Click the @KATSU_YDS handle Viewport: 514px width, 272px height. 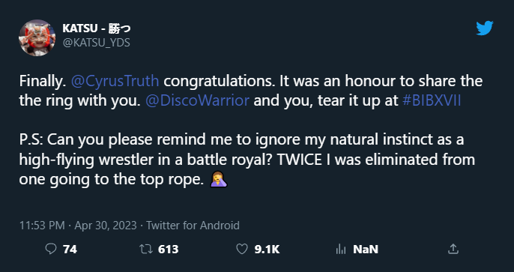(x=97, y=43)
